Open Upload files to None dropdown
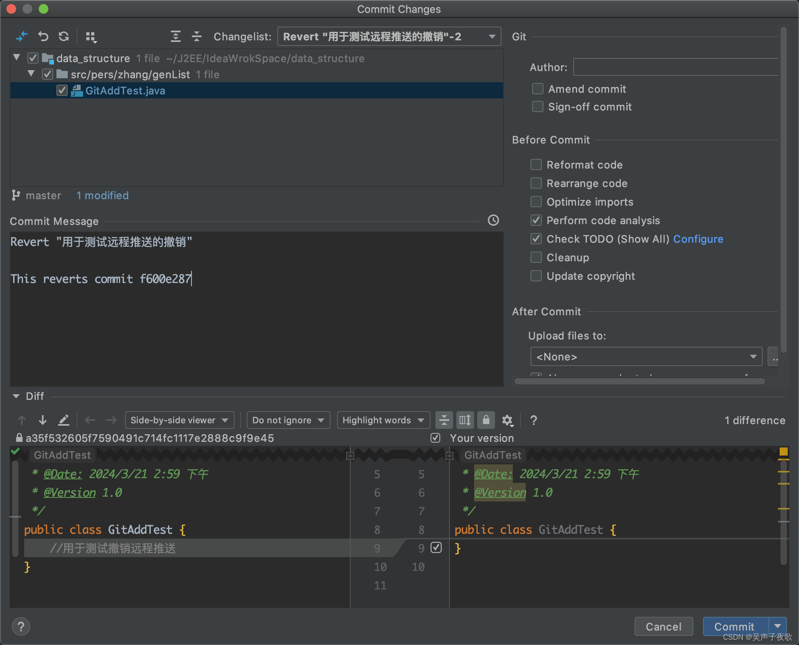The image size is (799, 645). pyautogui.click(x=646, y=357)
